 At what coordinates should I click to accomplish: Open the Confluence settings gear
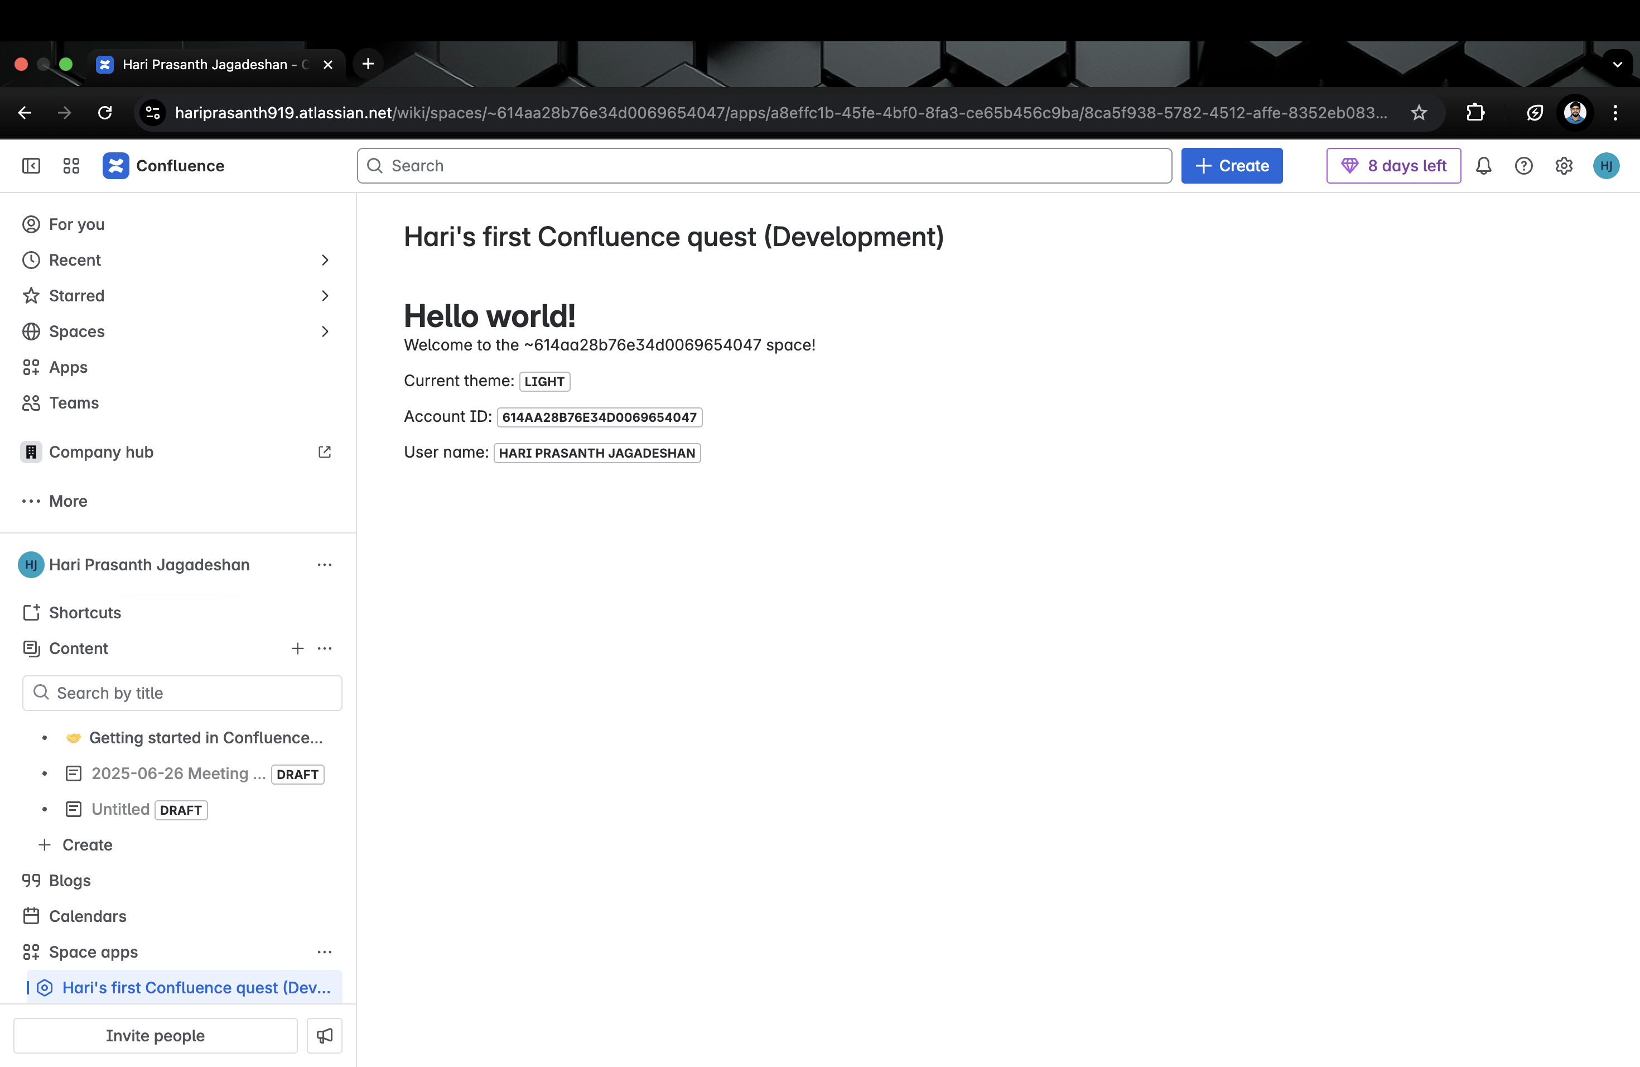[x=1564, y=165]
